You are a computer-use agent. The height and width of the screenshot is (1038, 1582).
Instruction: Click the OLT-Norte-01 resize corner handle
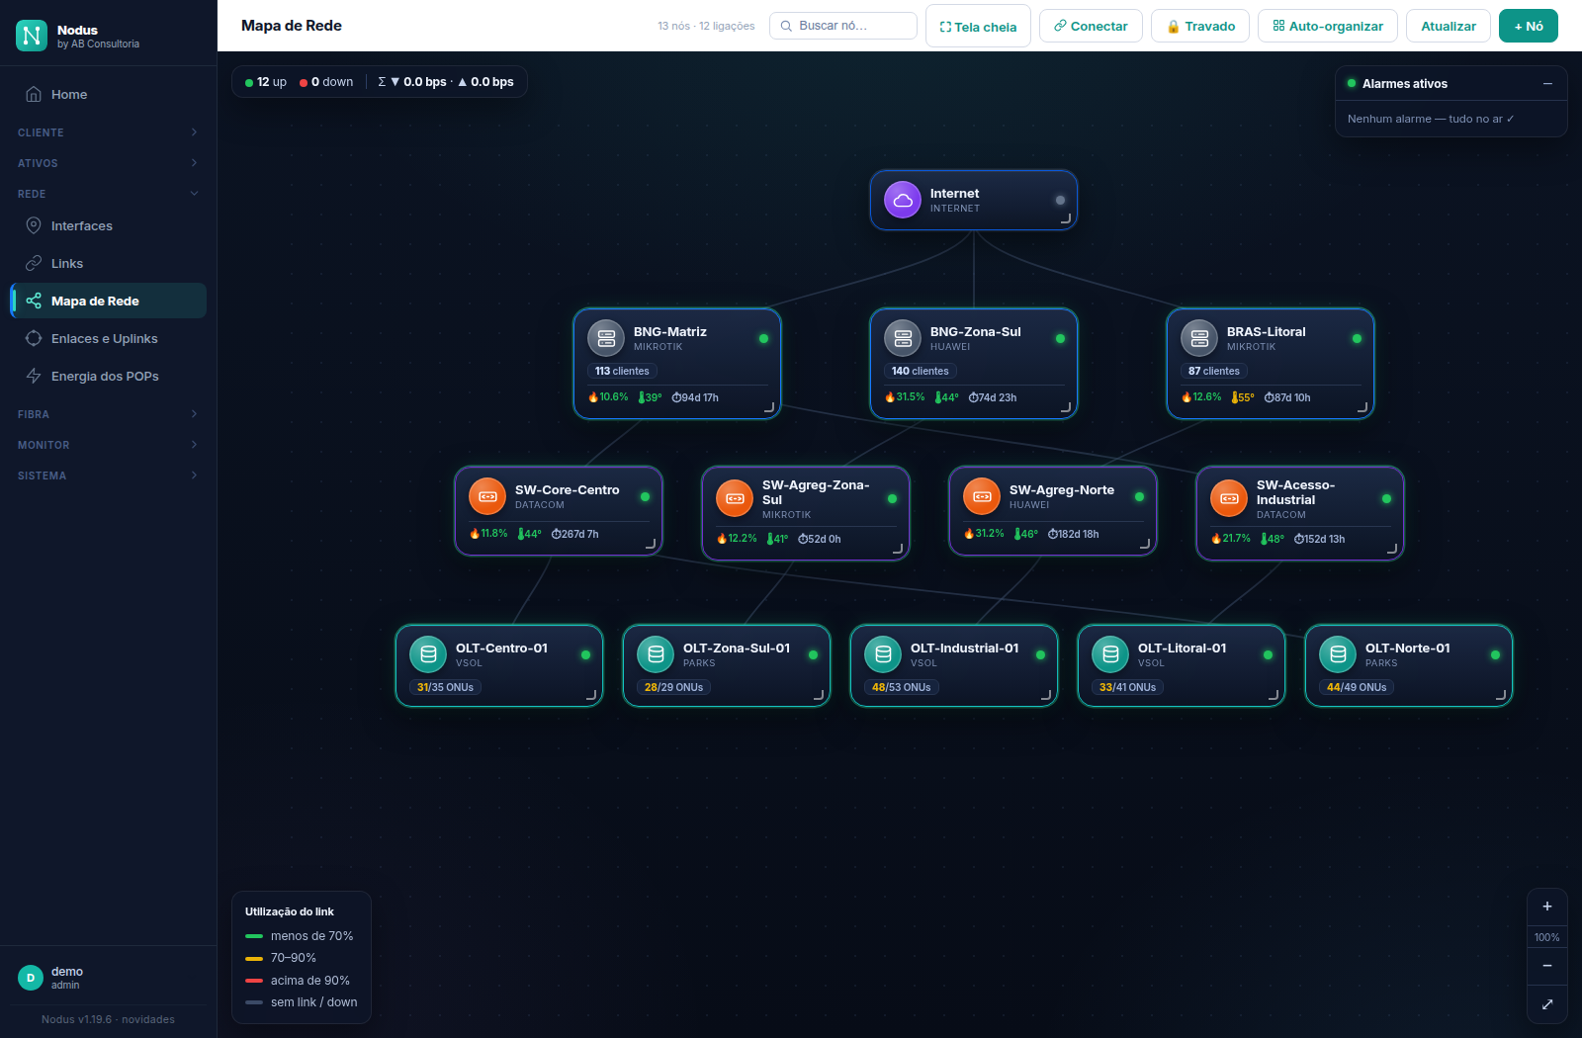[x=1500, y=695]
